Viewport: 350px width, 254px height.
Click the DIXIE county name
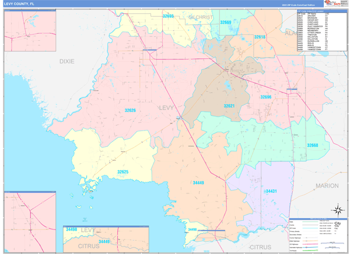tap(66, 61)
